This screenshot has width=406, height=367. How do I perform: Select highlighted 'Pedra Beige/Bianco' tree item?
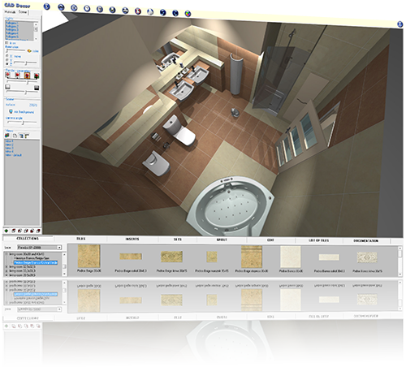(x=36, y=262)
